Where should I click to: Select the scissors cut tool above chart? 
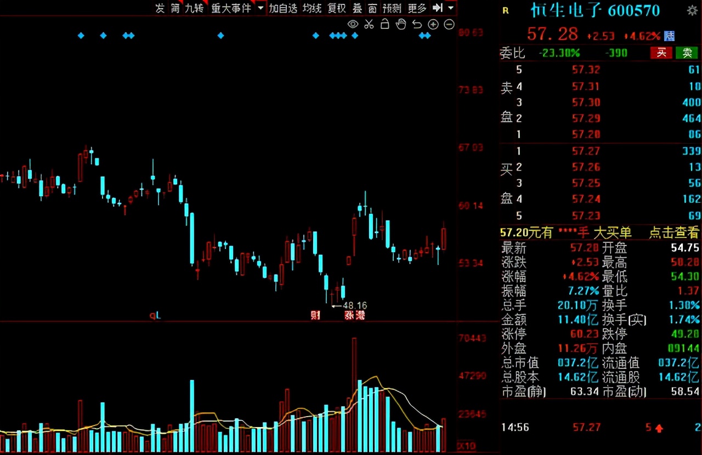click(x=369, y=24)
